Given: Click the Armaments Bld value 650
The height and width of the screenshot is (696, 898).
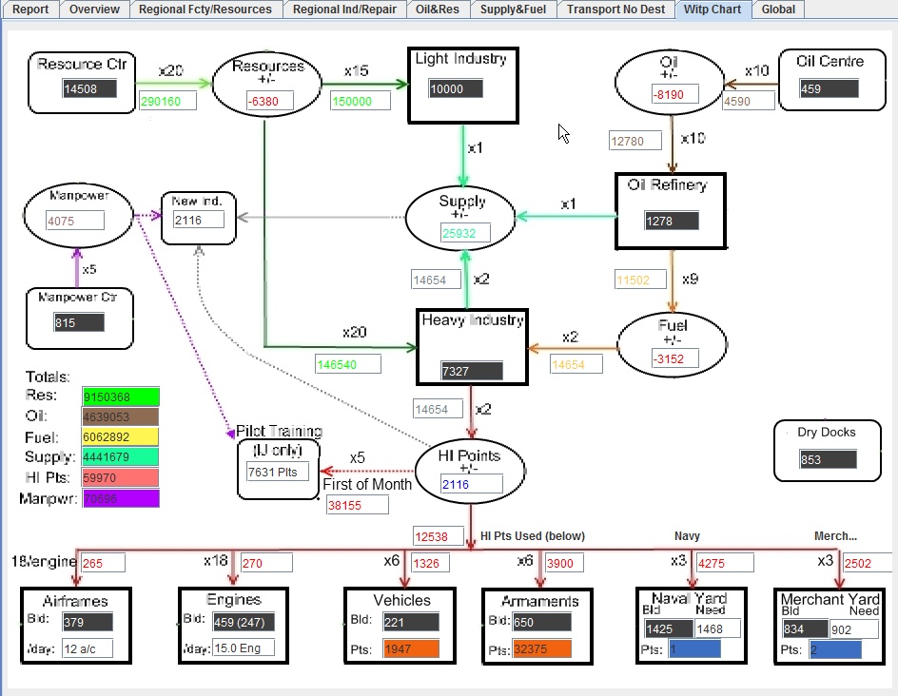Looking at the screenshot, I should [x=542, y=622].
